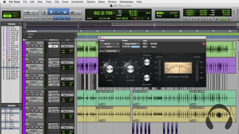
Task: Mute the caixa +.05 track
Action: click(41, 79)
